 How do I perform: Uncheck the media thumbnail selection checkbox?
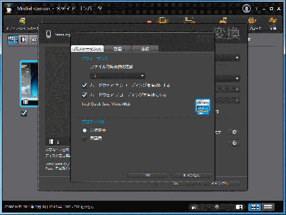click(24, 113)
